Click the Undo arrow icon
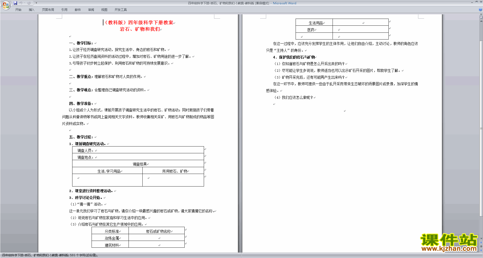Screen dimensions: 483x258 click(21, 3)
